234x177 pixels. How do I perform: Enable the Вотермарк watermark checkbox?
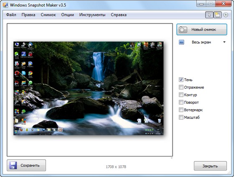[x=181, y=110]
